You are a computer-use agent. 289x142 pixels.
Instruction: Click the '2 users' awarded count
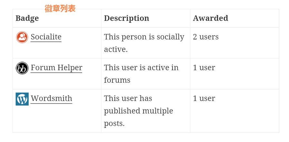tap(206, 37)
